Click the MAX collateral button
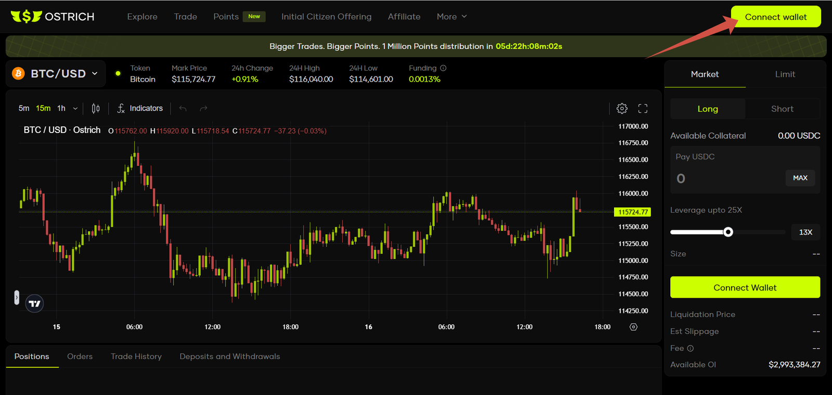 (x=800, y=178)
